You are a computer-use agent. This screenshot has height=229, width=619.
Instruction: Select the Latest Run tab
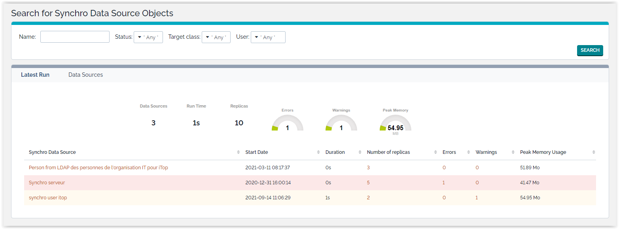[x=35, y=75]
